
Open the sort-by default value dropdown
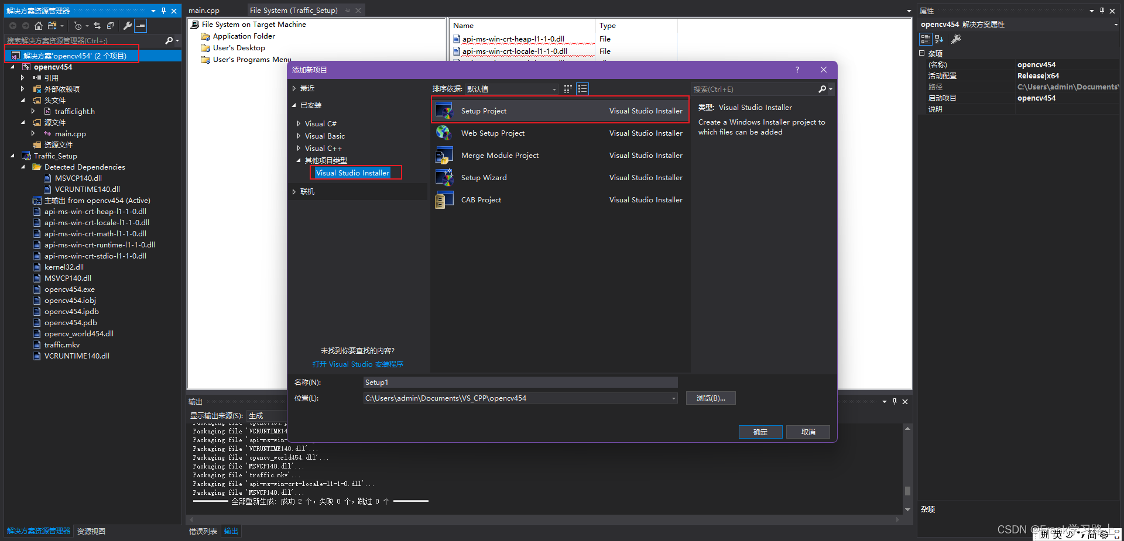pos(512,89)
